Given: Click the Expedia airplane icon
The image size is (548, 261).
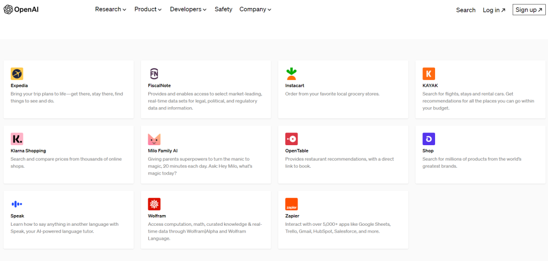Looking at the screenshot, I should [17, 74].
